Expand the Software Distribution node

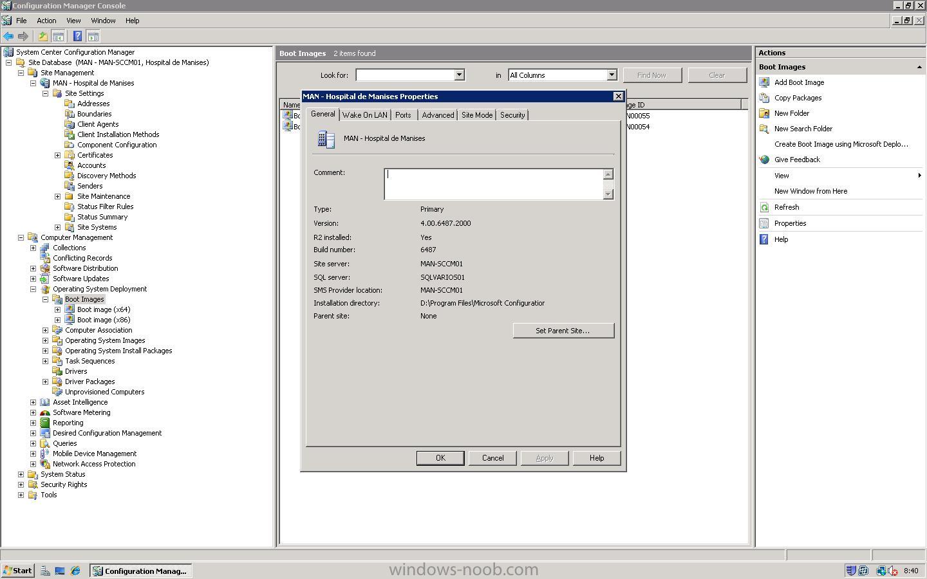tap(33, 268)
